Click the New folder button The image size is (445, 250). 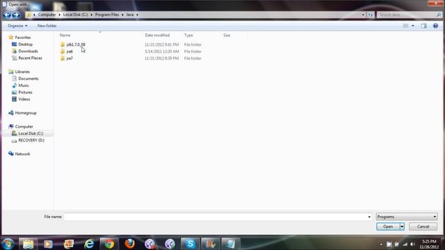tap(47, 26)
